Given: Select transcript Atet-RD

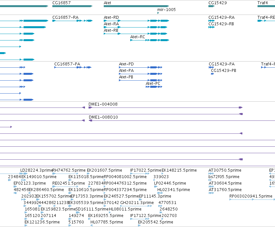Looking at the screenshot, I should [x=136, y=21].
